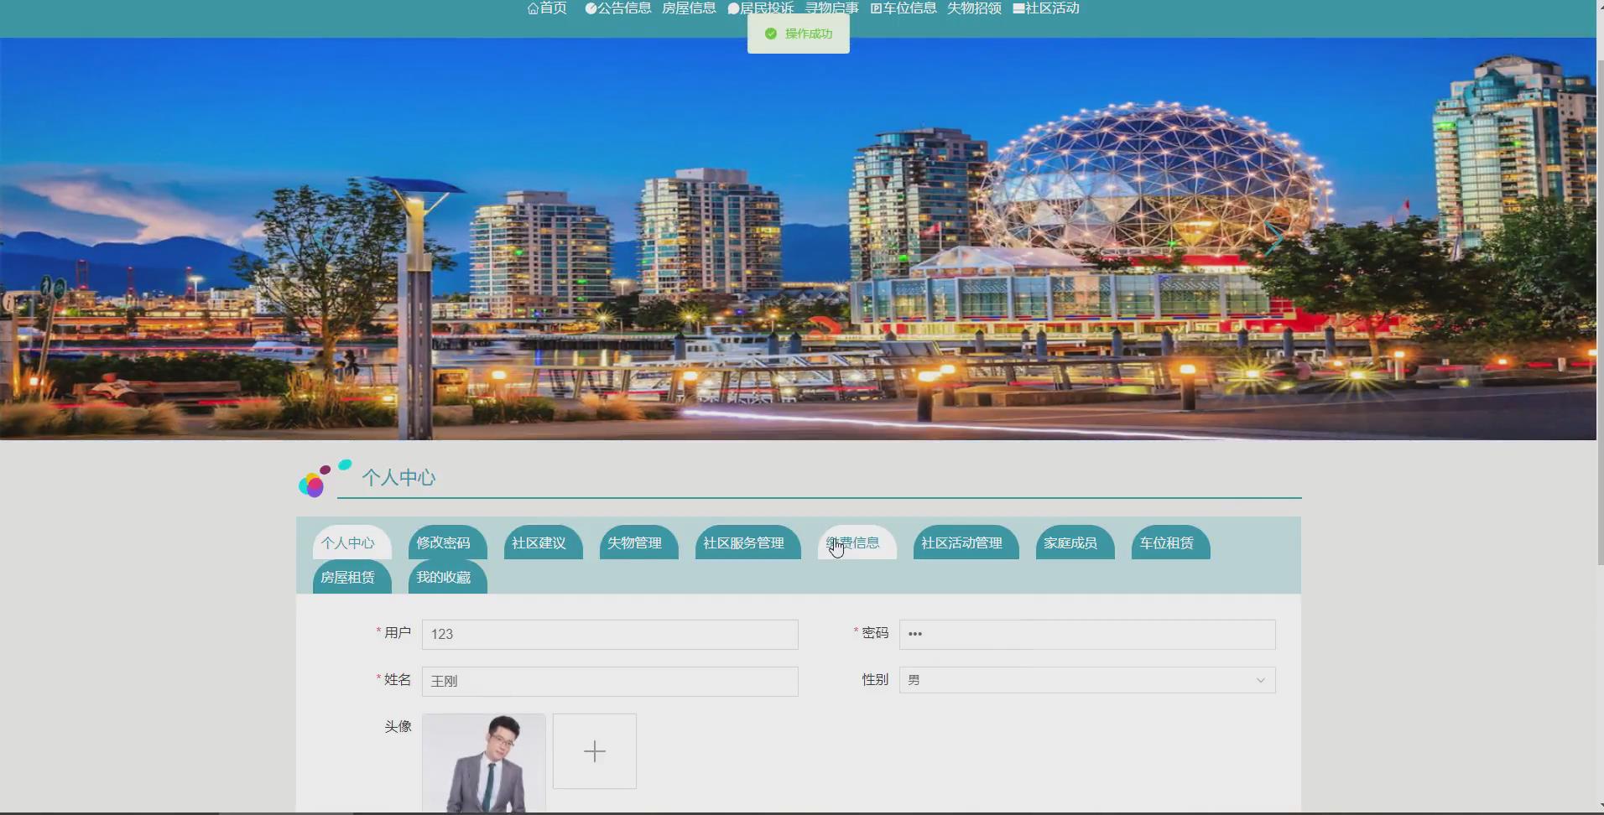Click the 车位信息 parking icon

(875, 8)
